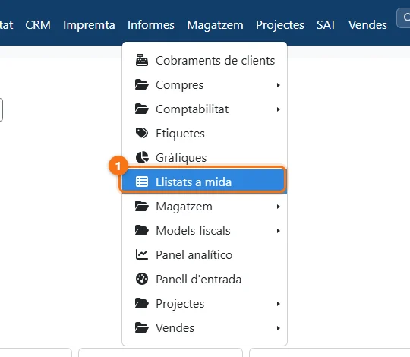
Task: Expand the Models fiscals submenu arrow
Action: coord(278,231)
